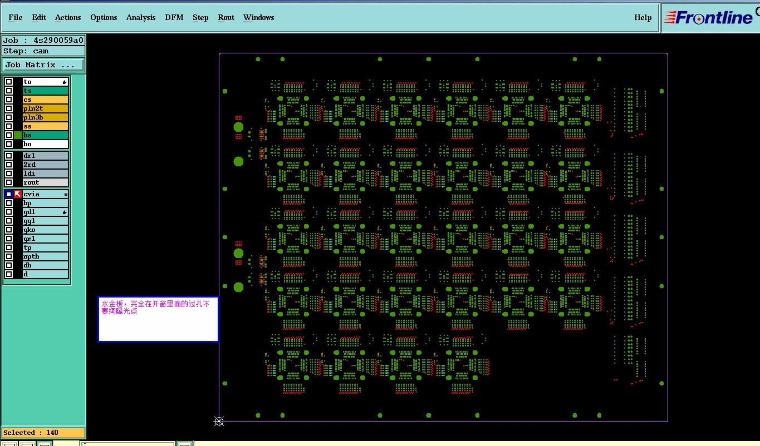Select the gko layer name
Screen dimensions: 760x446
[46, 230]
